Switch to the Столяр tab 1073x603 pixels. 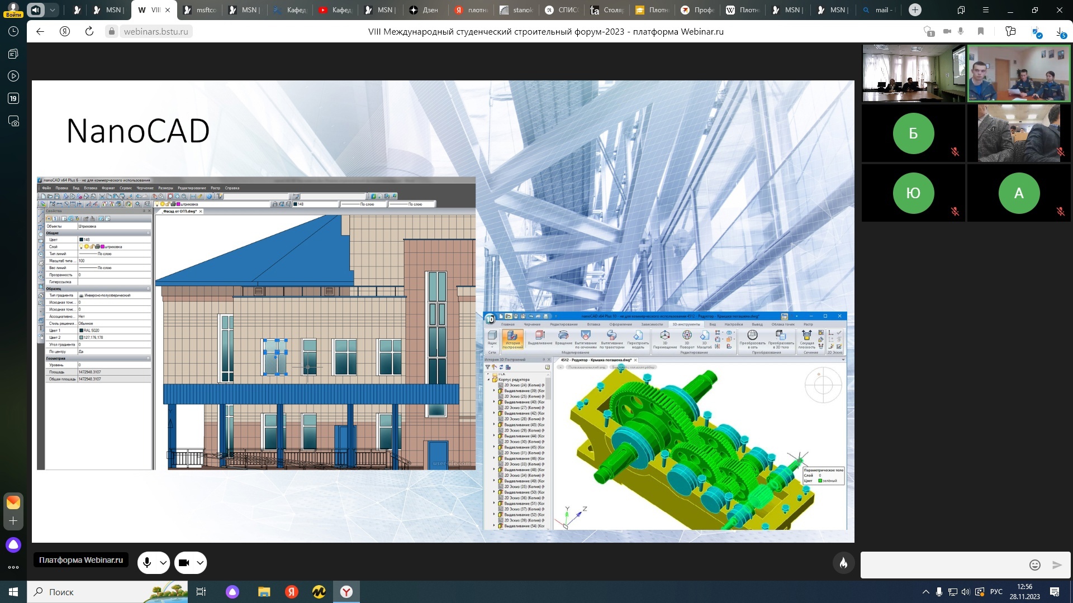(607, 10)
